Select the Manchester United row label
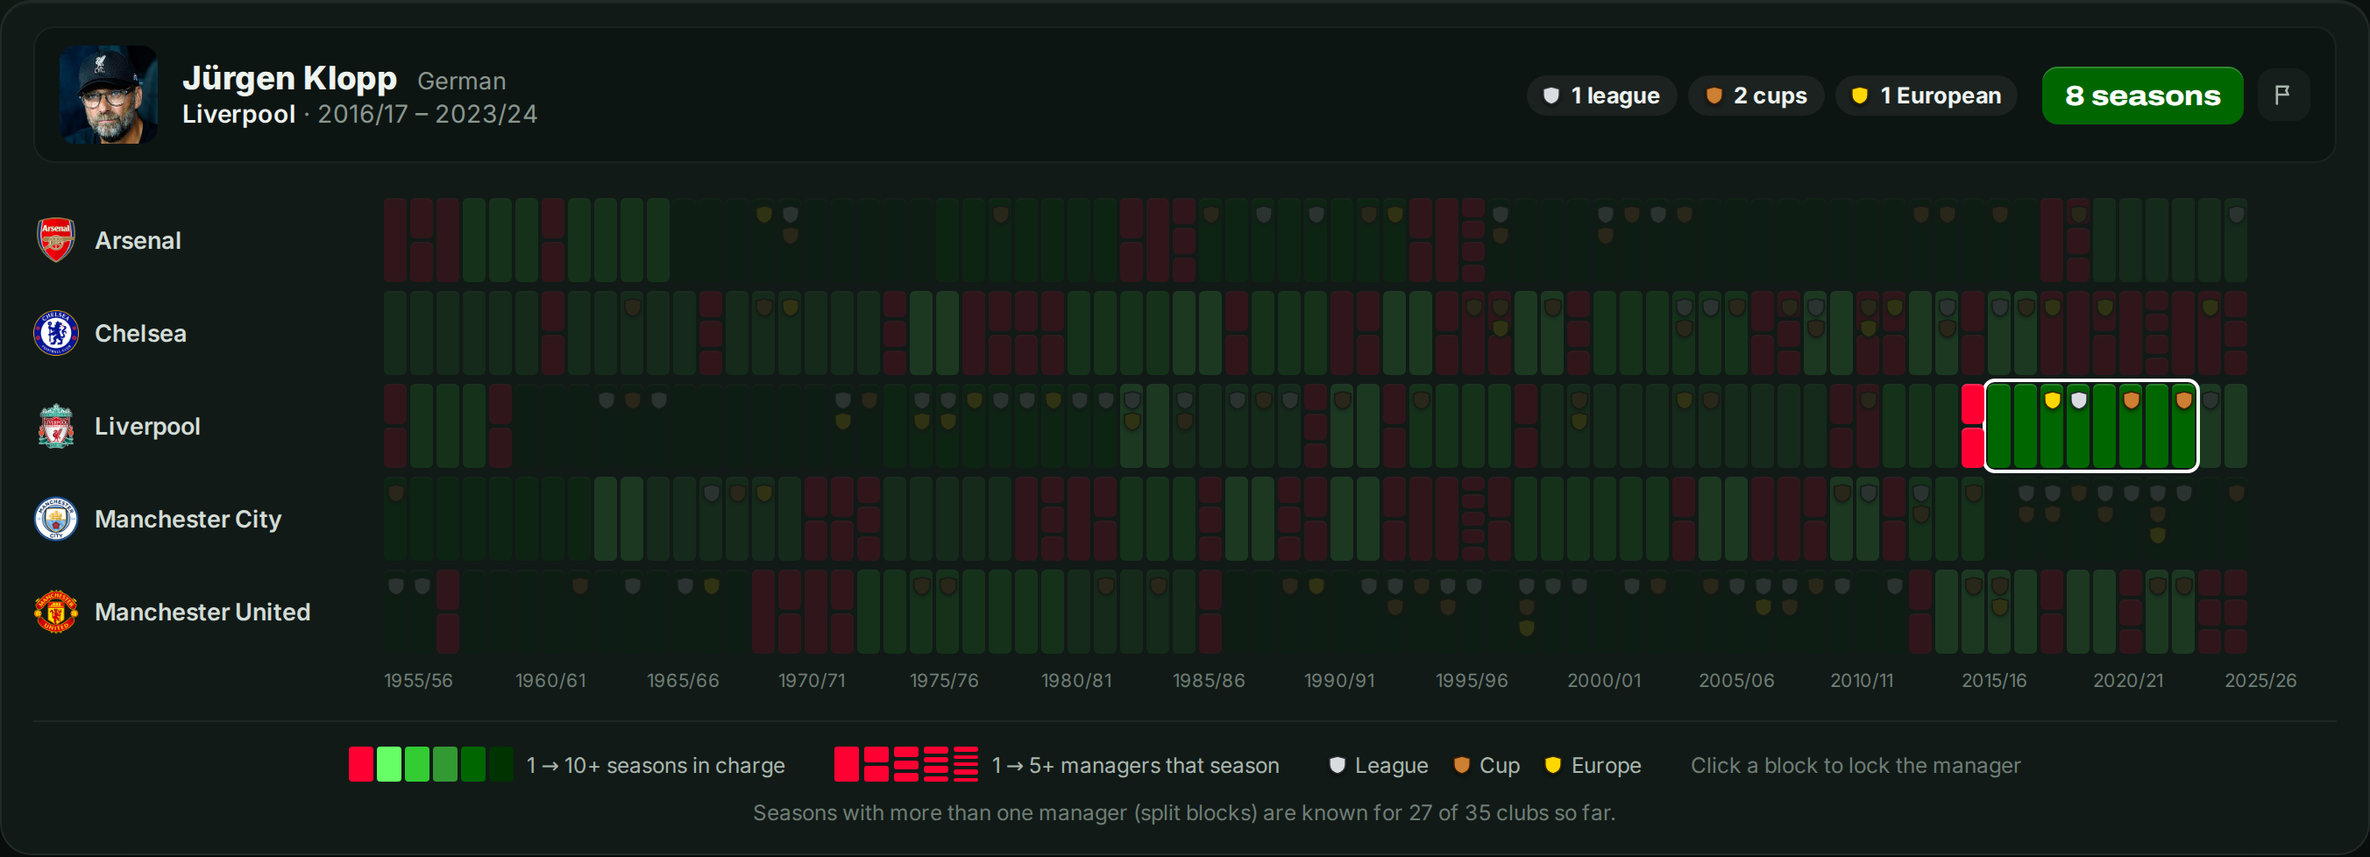Viewport: 2370px width, 857px height. [x=202, y=613]
